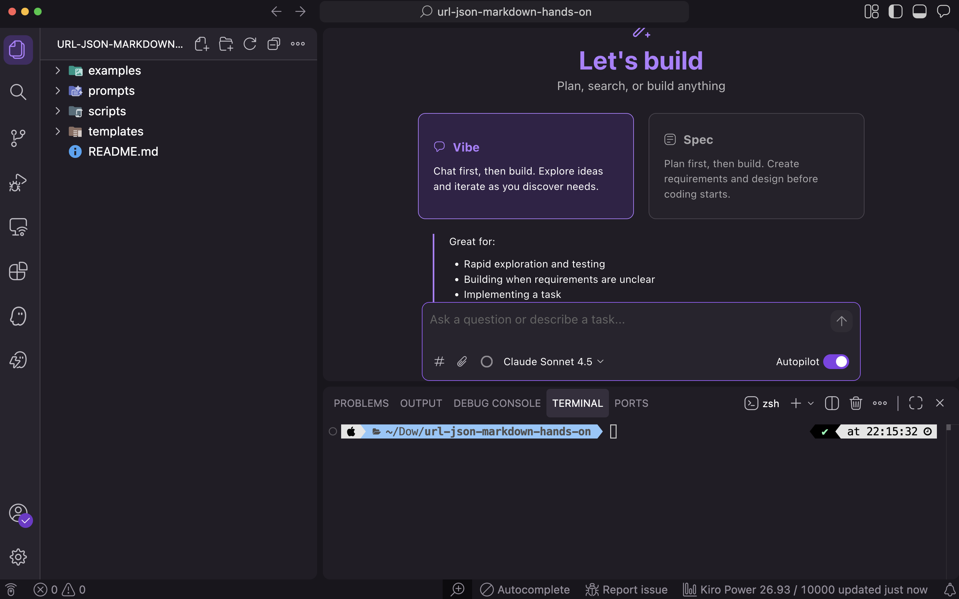
Task: Attach a file with the paperclip icon
Action: coord(462,361)
